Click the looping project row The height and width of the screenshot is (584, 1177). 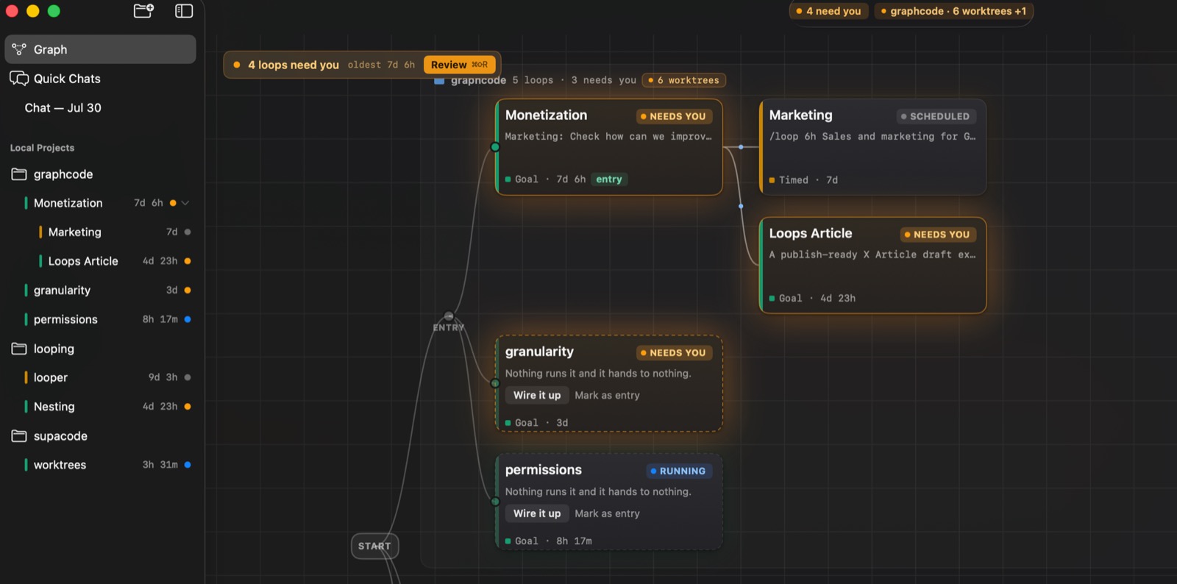pos(100,349)
